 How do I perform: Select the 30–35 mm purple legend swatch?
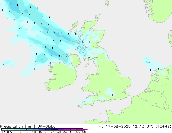[61, 129]
